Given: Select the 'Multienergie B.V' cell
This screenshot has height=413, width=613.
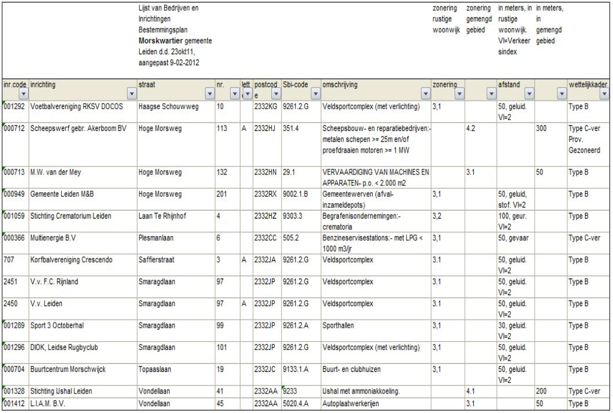Looking at the screenshot, I should click(x=83, y=243).
